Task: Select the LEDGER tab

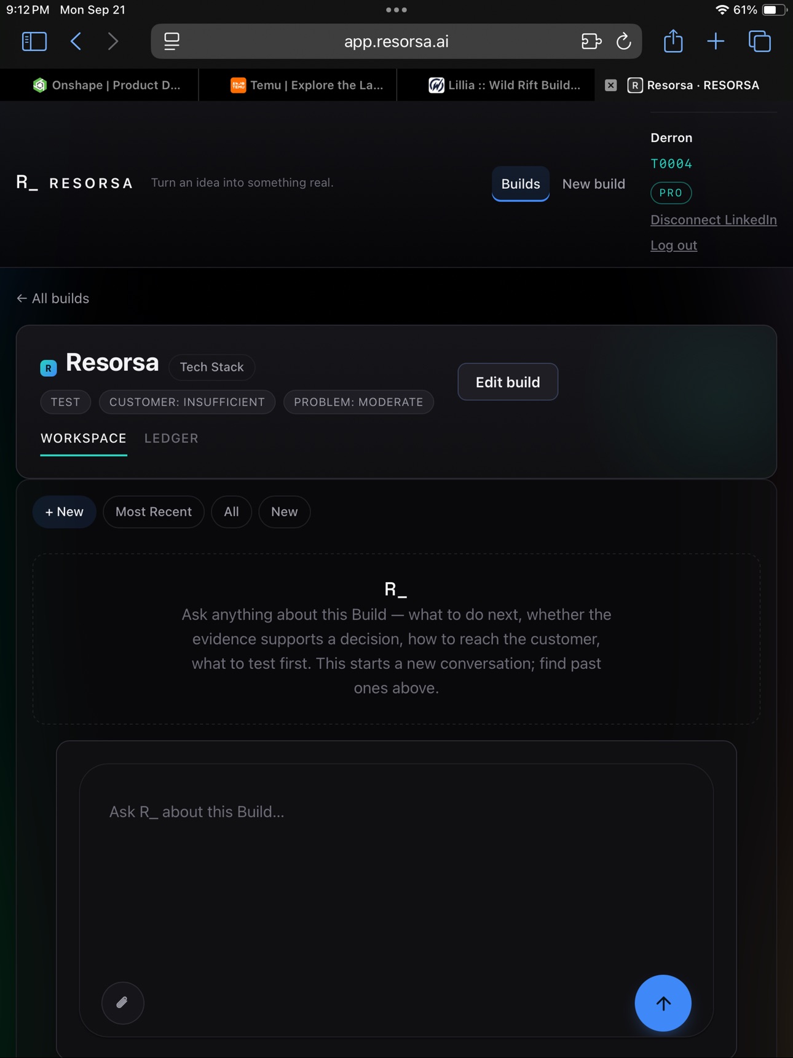Action: coord(172,438)
